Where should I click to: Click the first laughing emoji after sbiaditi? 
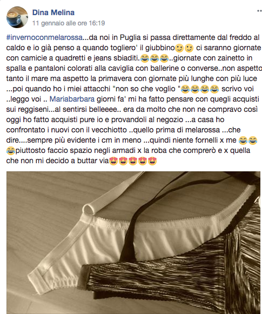[x=145, y=58]
